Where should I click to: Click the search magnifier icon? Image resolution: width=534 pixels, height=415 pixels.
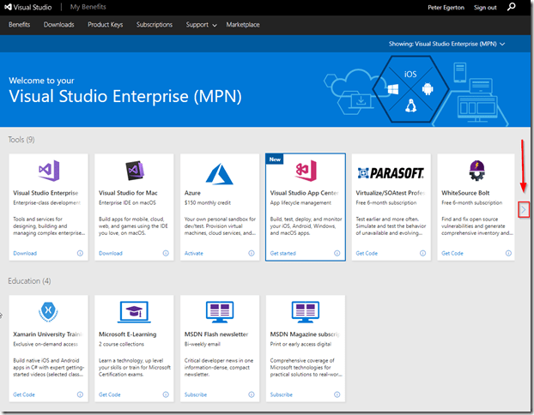(512, 8)
